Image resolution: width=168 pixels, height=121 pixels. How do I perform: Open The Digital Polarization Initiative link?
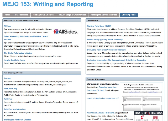(18, 53)
